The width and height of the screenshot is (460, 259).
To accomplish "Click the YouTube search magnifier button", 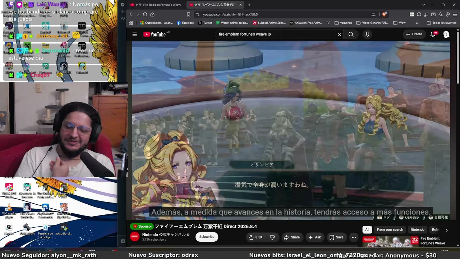I will point(351,34).
